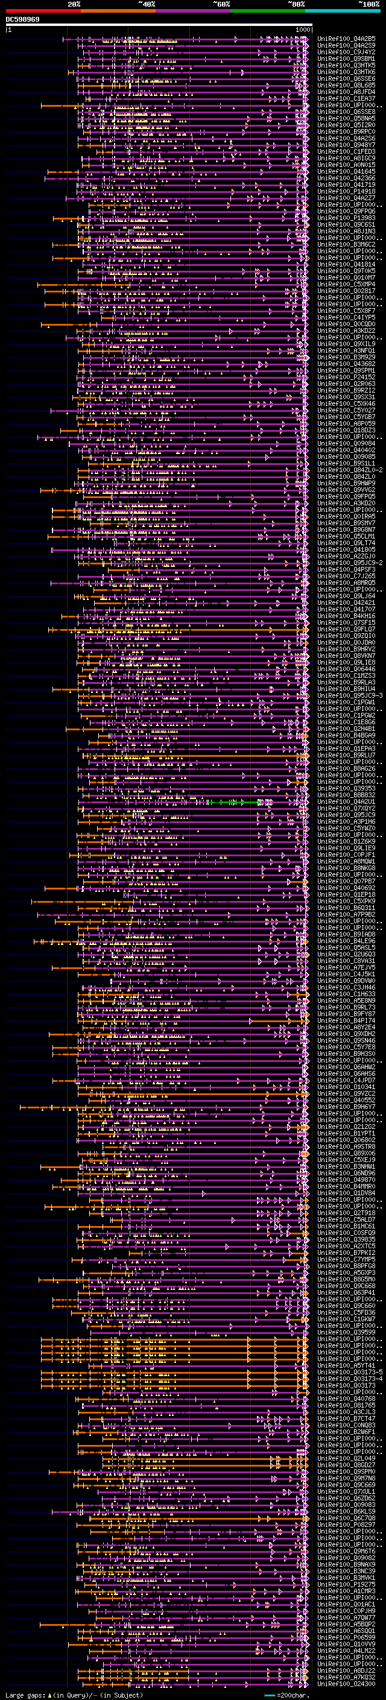Screen dimensions: 386x1700
Task: Select hit label UniRef100_Q8L685
Action: click(x=346, y=85)
